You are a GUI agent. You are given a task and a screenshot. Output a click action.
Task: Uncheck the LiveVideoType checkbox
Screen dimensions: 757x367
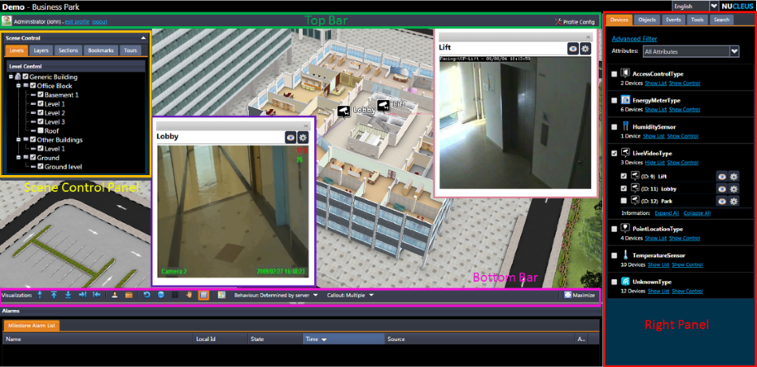(614, 153)
